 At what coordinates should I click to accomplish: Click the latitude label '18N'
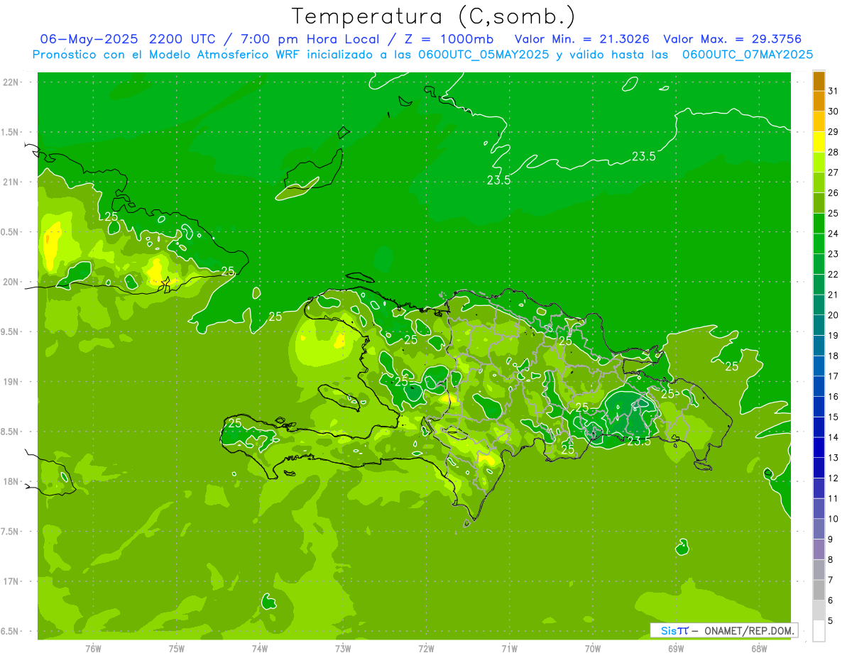(11, 482)
